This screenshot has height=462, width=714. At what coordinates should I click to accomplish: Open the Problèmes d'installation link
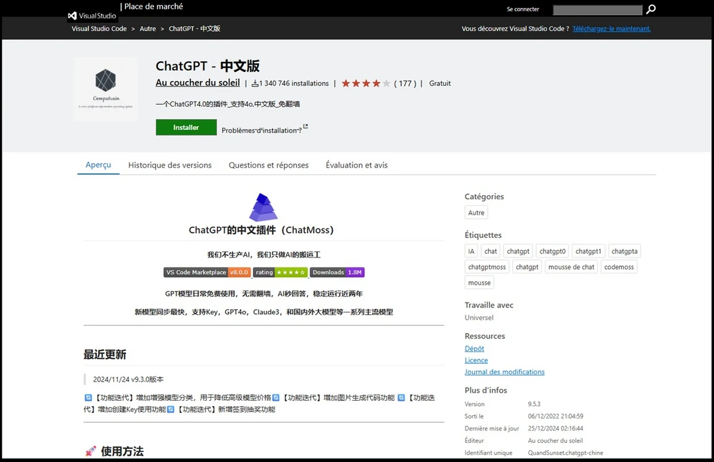262,130
